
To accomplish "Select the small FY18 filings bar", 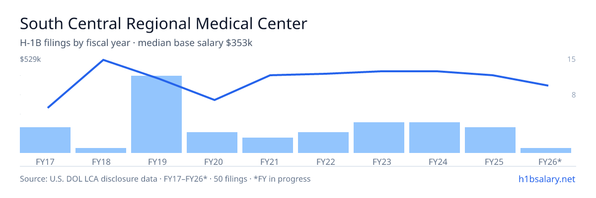I will tap(101, 150).
